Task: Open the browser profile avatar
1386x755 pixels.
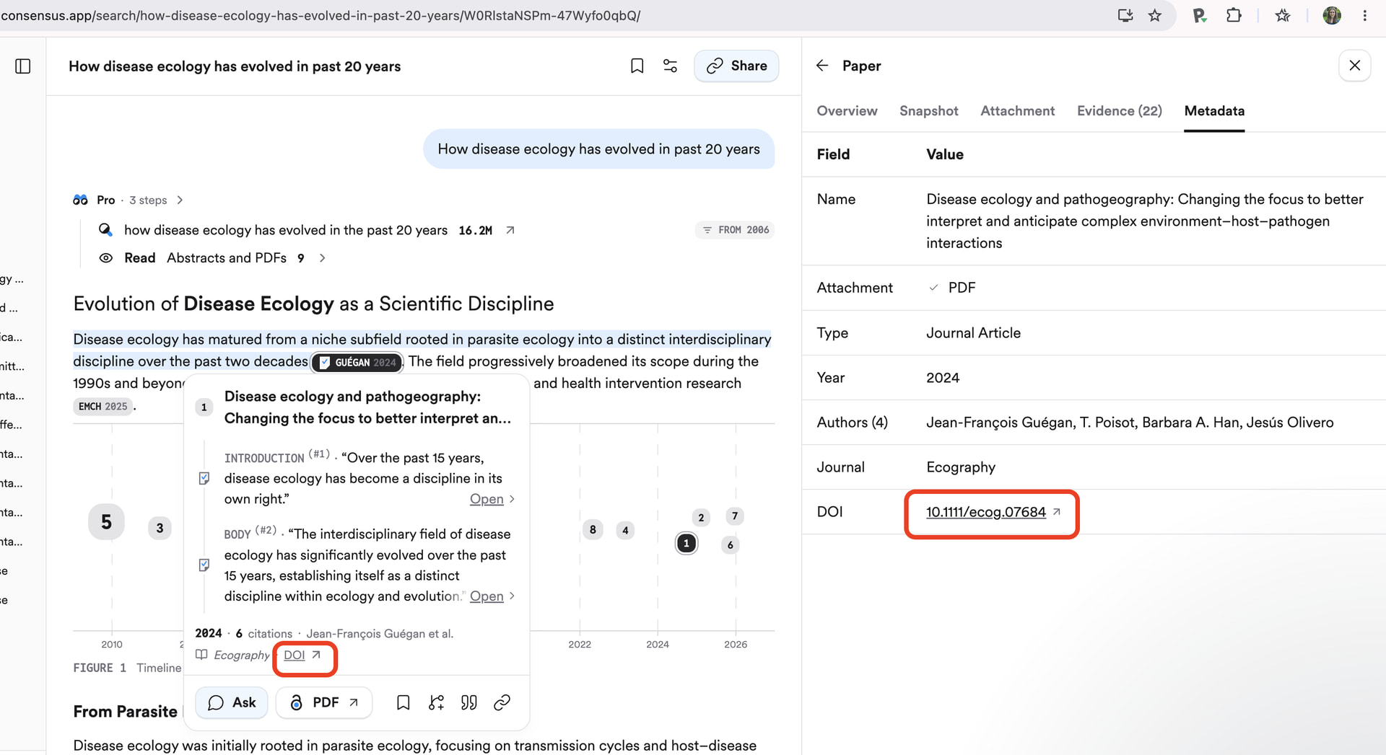Action: (1332, 15)
